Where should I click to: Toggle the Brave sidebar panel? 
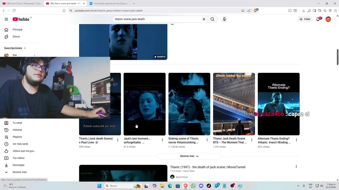point(314,11)
